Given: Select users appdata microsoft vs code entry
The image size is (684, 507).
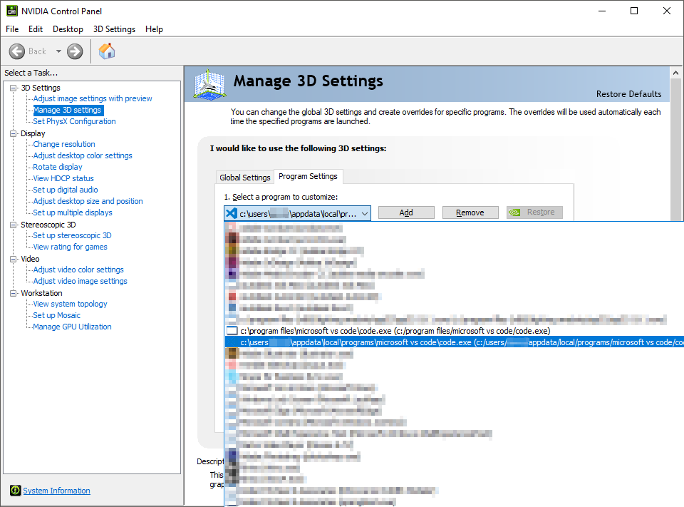Looking at the screenshot, I should click(x=454, y=342).
